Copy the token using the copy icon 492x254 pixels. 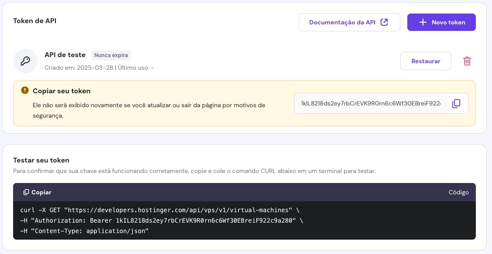point(456,103)
